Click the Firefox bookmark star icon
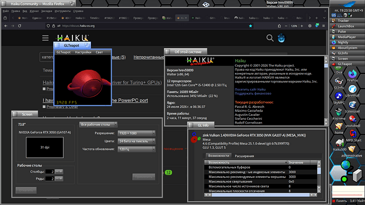 (250, 26)
